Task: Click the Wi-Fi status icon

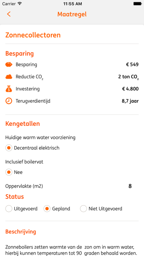Action: pyautogui.click(x=20, y=4)
